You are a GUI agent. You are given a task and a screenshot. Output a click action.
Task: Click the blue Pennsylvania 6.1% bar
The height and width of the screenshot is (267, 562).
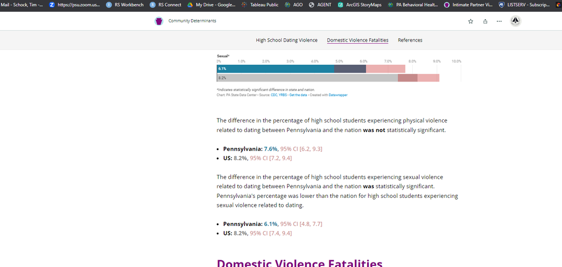pos(275,69)
